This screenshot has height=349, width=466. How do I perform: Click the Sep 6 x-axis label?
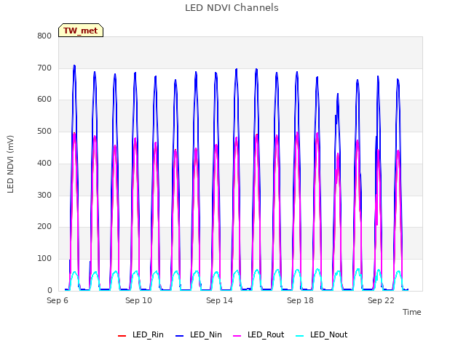tap(58, 300)
